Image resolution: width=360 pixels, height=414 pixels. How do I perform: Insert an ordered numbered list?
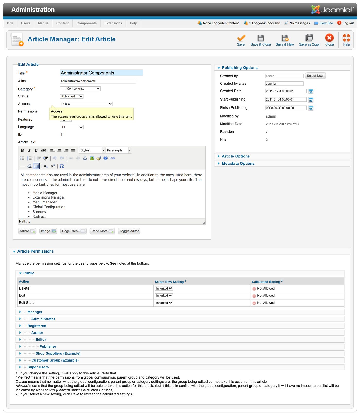point(29,158)
